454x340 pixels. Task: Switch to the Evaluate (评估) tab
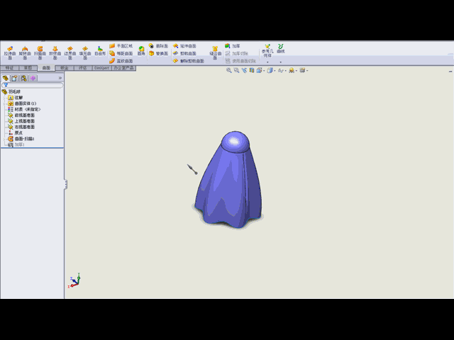83,68
